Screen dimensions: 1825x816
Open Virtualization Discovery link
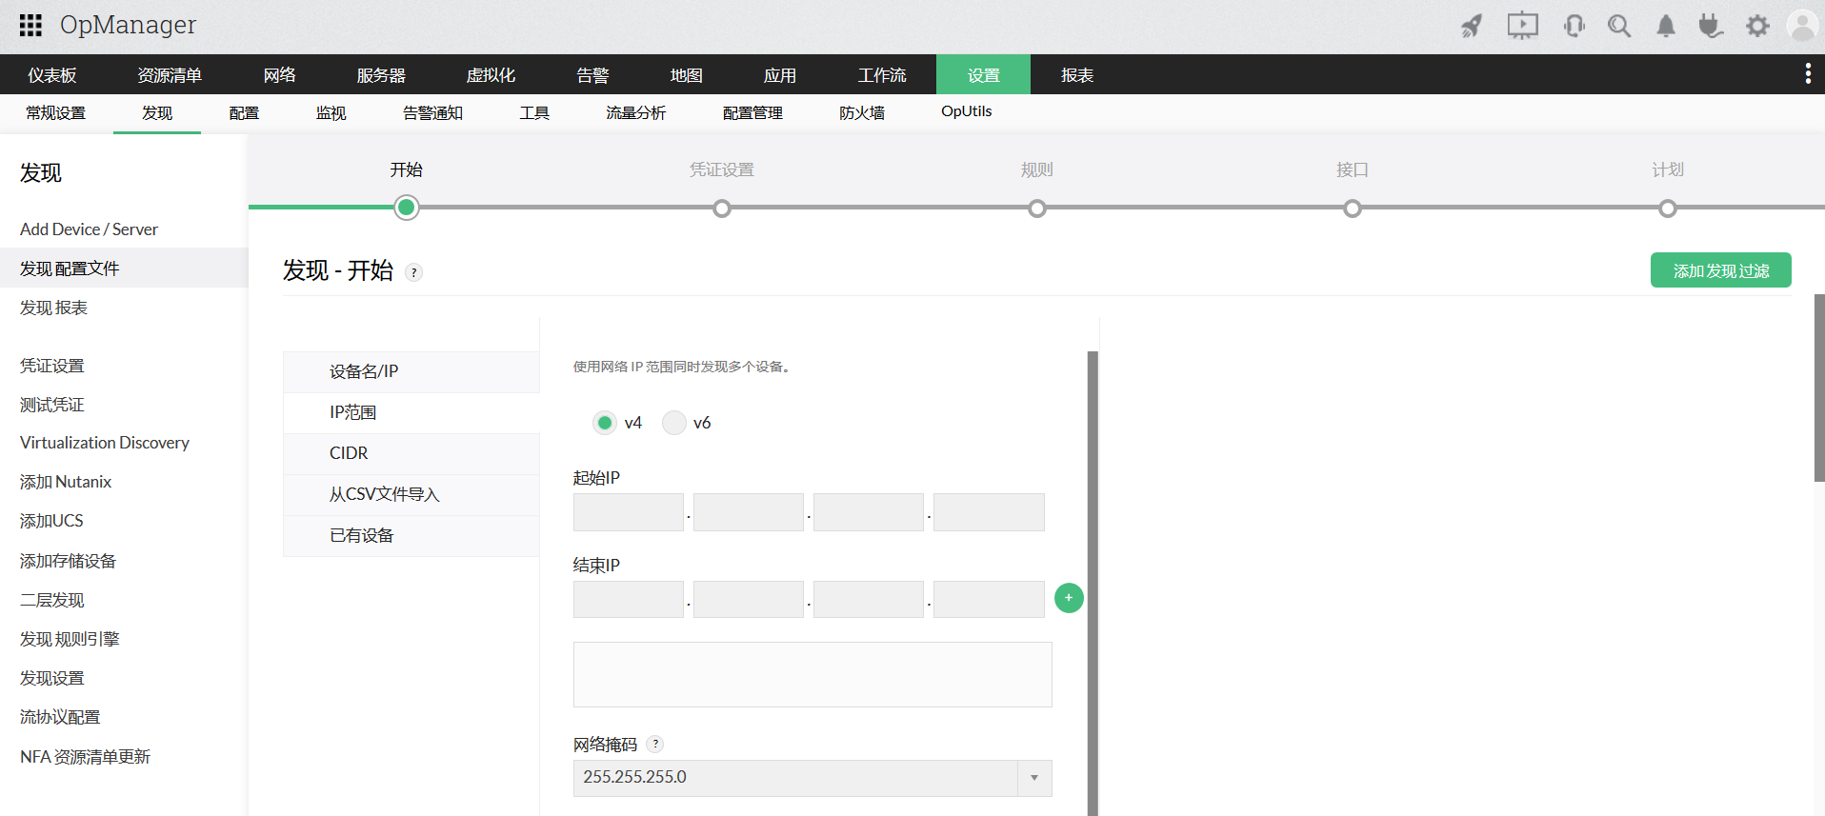(x=105, y=443)
